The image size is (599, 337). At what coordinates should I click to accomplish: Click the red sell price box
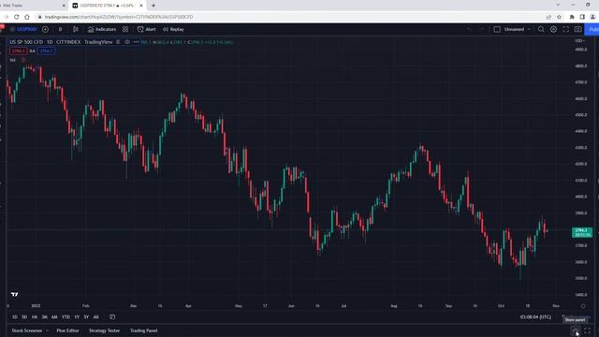(x=18, y=51)
